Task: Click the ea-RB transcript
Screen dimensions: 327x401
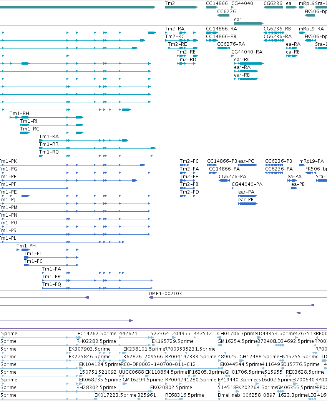Action: pyautogui.click(x=292, y=56)
